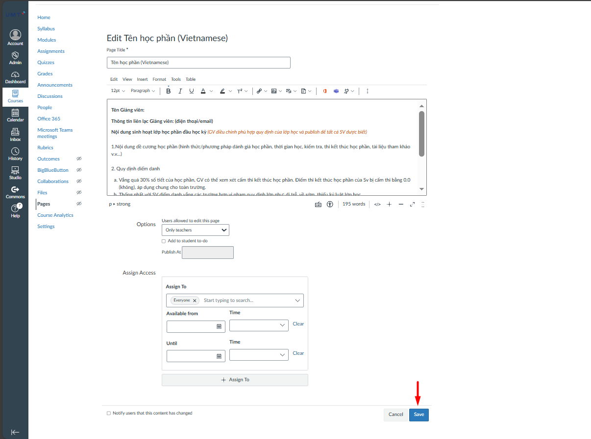Expand editor to fullscreen
This screenshot has height=439, width=591.
[x=412, y=204]
